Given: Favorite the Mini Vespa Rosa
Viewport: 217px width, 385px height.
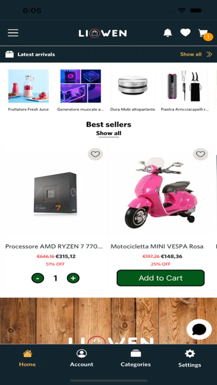Looking at the screenshot, I should coord(201,154).
